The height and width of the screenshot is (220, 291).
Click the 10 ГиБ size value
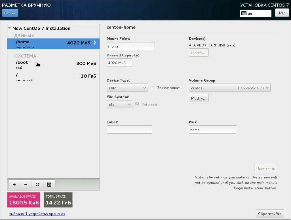coord(88,76)
